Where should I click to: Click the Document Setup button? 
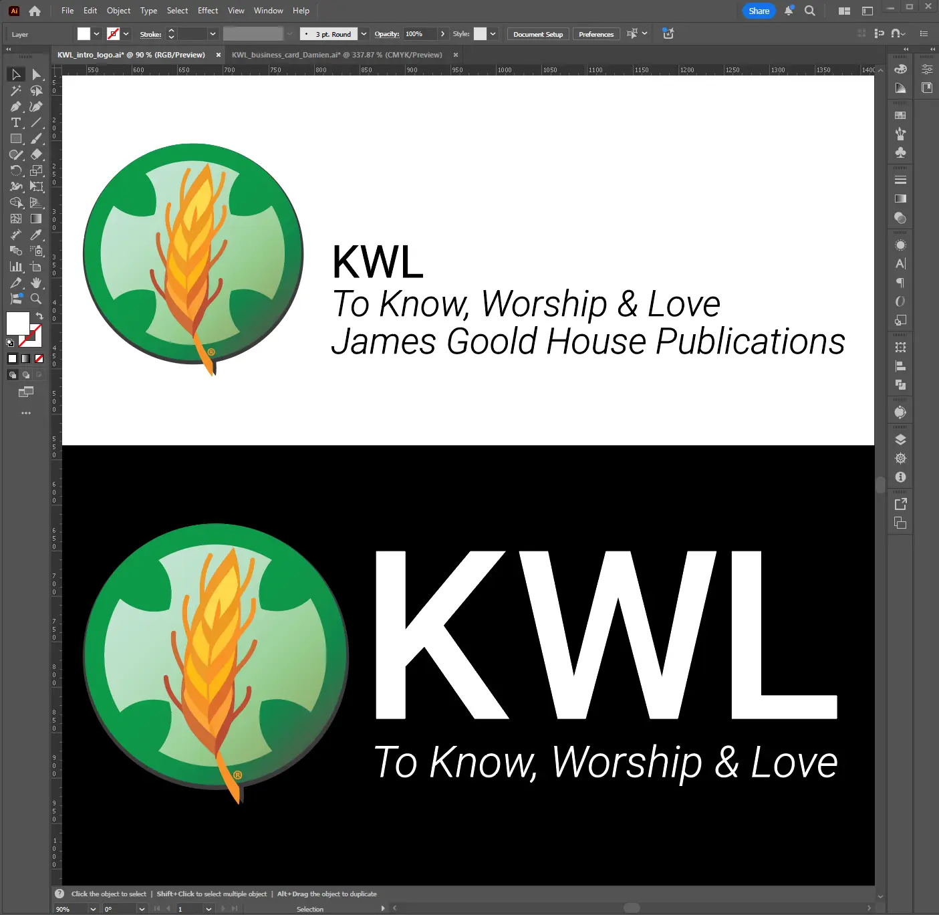pos(538,34)
